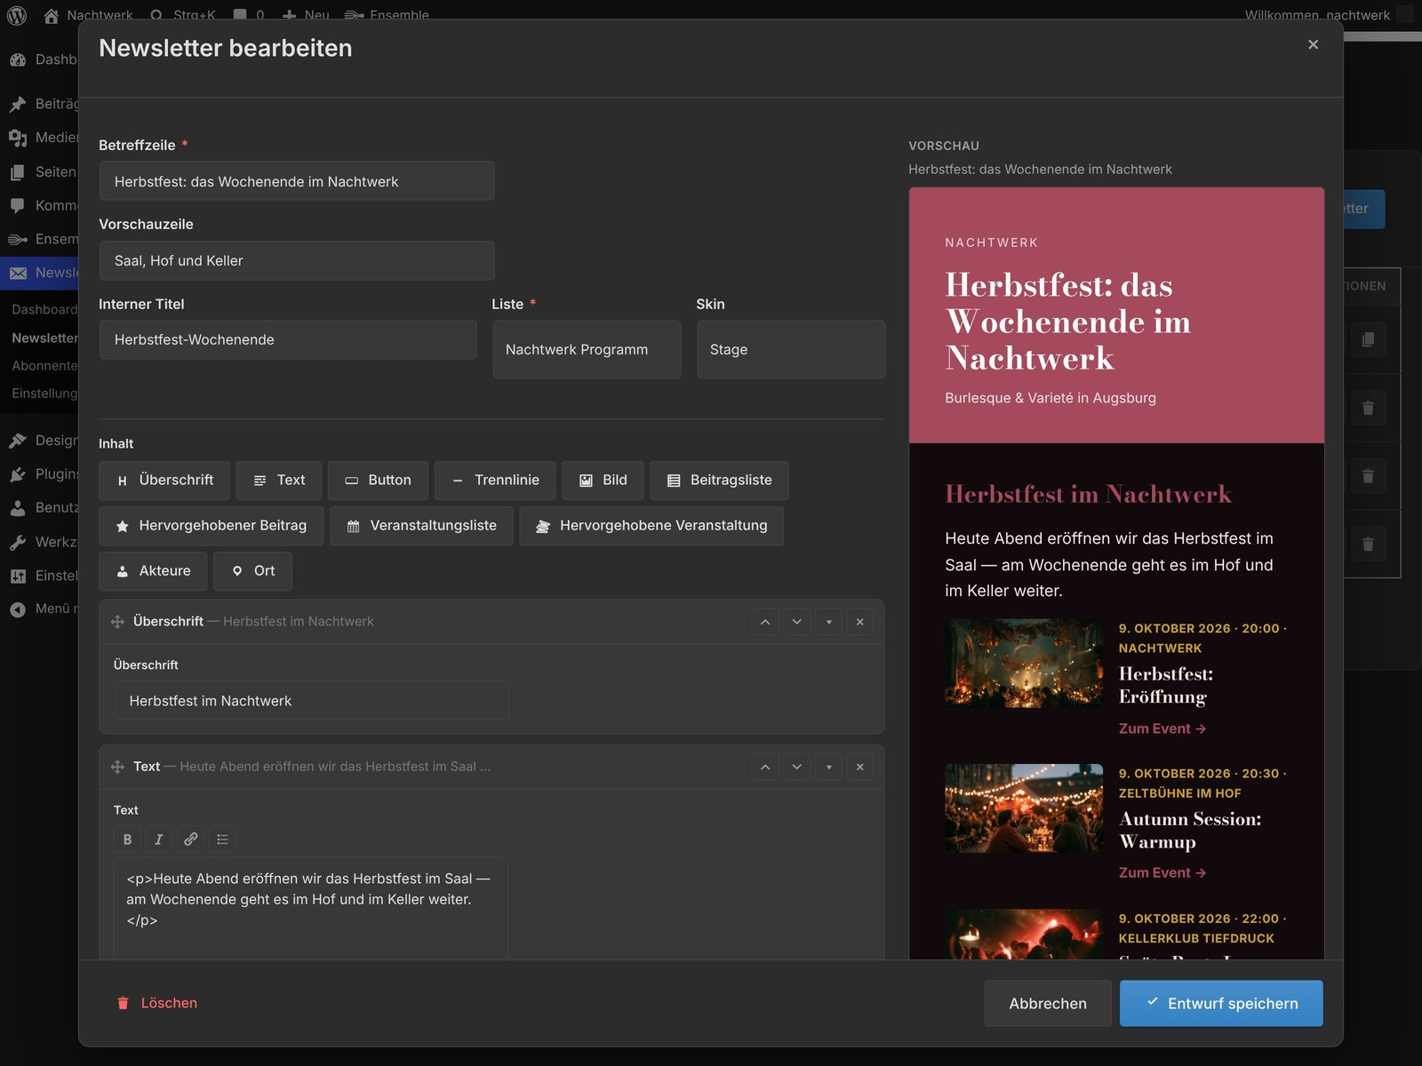Click WordPress logo in admin bar
The image size is (1422, 1066).
[x=17, y=15]
